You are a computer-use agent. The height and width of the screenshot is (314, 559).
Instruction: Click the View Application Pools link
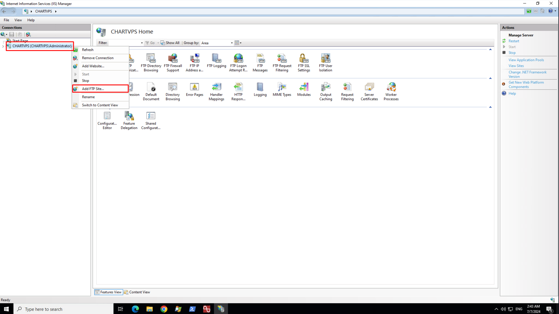[x=526, y=60]
